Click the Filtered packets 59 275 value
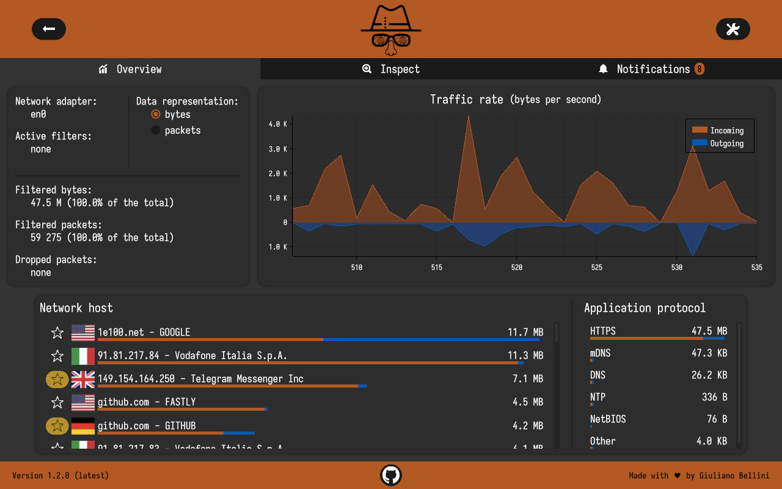The height and width of the screenshot is (489, 782). point(102,237)
